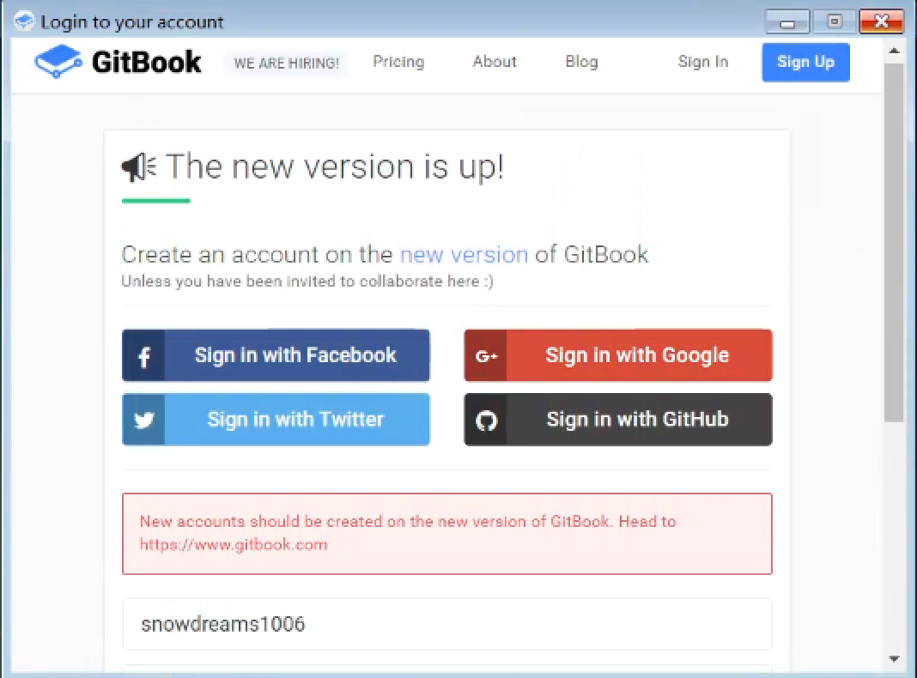Click the megaphone announcement icon
Screen dimensions: 917x678
point(137,167)
